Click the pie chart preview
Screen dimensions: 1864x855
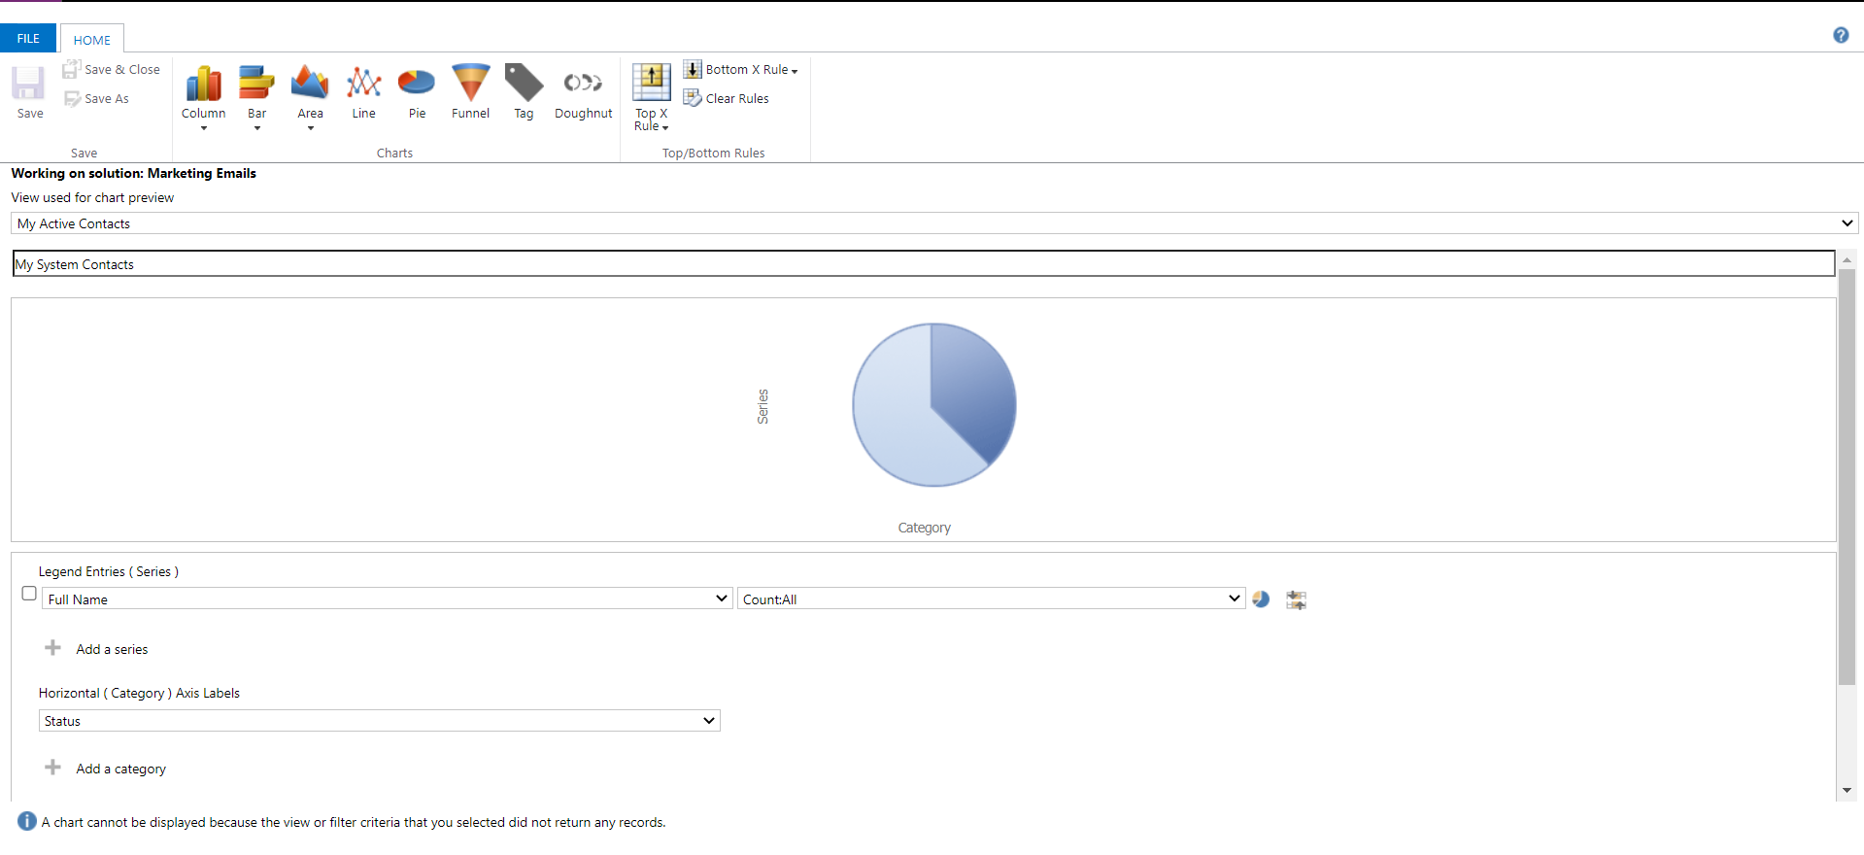[933, 405]
